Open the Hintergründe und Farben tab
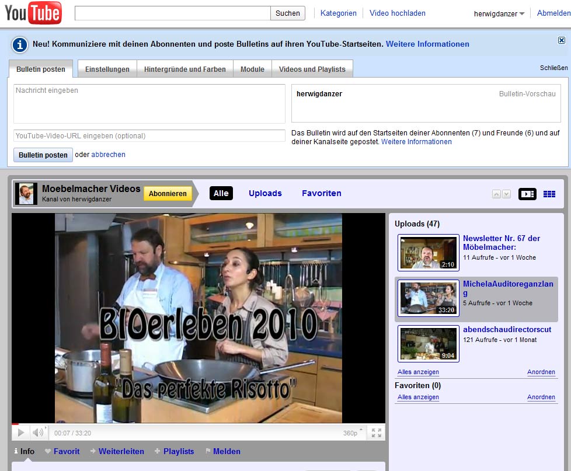 click(185, 69)
